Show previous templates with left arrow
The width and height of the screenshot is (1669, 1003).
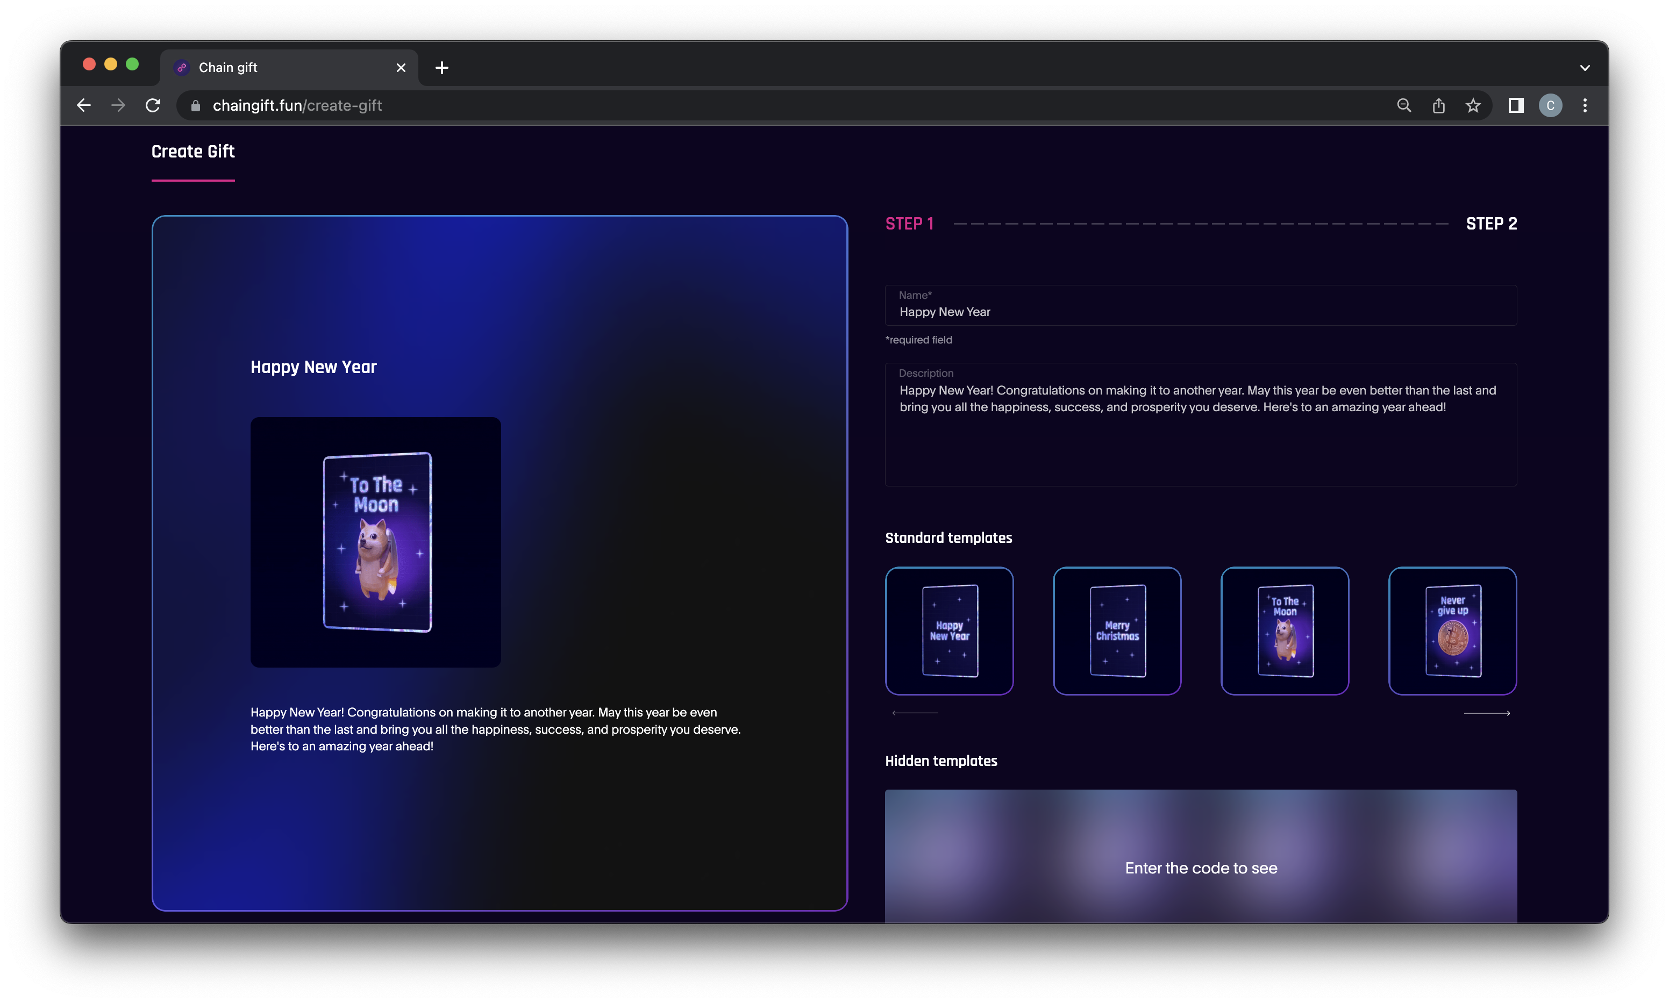point(915,713)
